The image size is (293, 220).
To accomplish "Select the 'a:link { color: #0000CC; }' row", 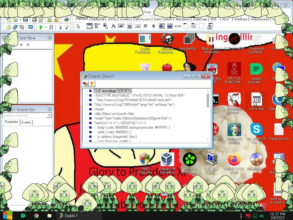I will [x=114, y=132].
